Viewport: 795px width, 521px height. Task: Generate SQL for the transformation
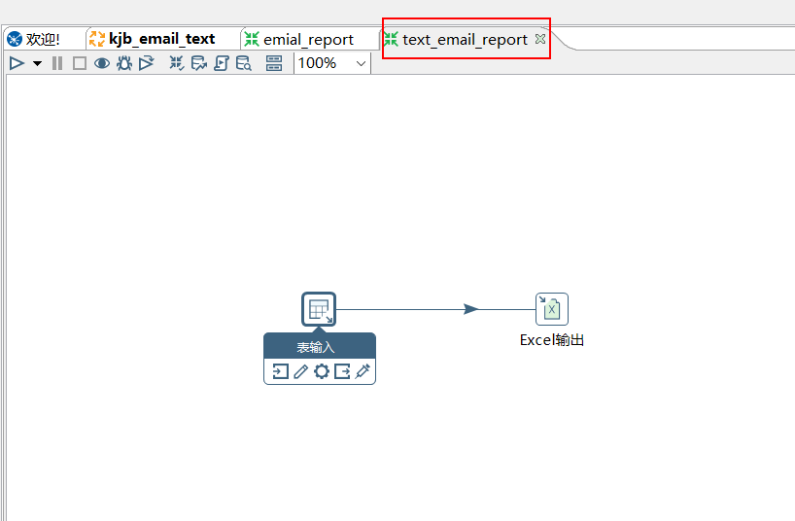pyautogui.click(x=222, y=63)
